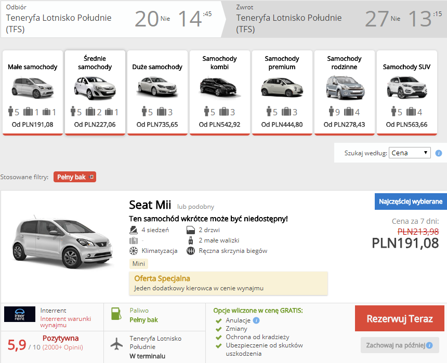Click the small suitcase icon beside 2 małe walizki
Screen dimensions: 447x363
pyautogui.click(x=191, y=240)
